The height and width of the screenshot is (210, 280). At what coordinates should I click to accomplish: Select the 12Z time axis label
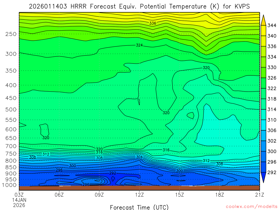pyautogui.click(x=139, y=195)
